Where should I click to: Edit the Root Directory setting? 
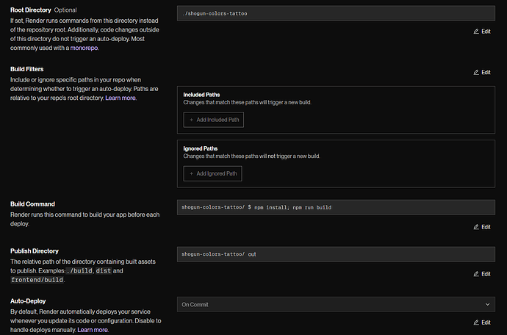482,32
